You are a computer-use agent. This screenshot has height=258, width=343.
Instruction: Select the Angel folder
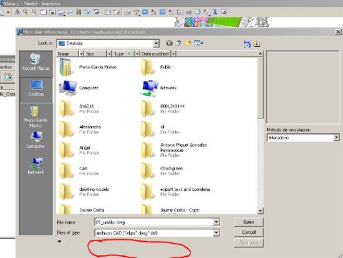click(79, 150)
